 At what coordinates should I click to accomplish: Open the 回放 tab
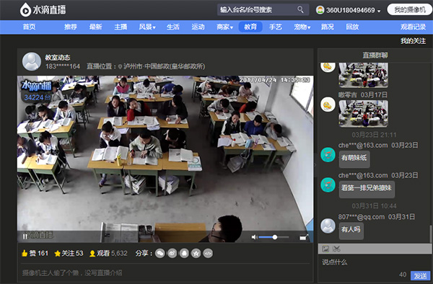pos(352,27)
